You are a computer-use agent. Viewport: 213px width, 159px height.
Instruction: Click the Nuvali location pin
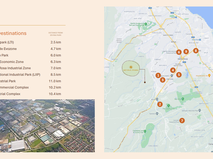click(x=157, y=99)
